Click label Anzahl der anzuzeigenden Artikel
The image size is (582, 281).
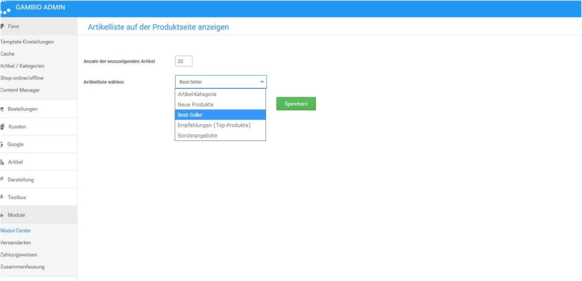point(119,61)
